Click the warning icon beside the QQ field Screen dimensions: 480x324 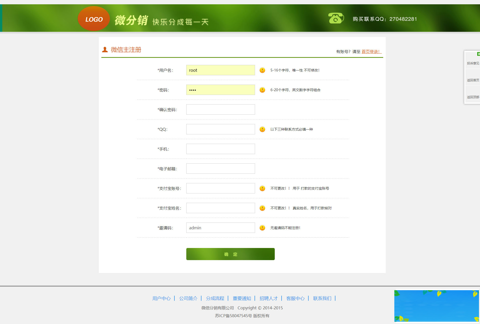262,129
